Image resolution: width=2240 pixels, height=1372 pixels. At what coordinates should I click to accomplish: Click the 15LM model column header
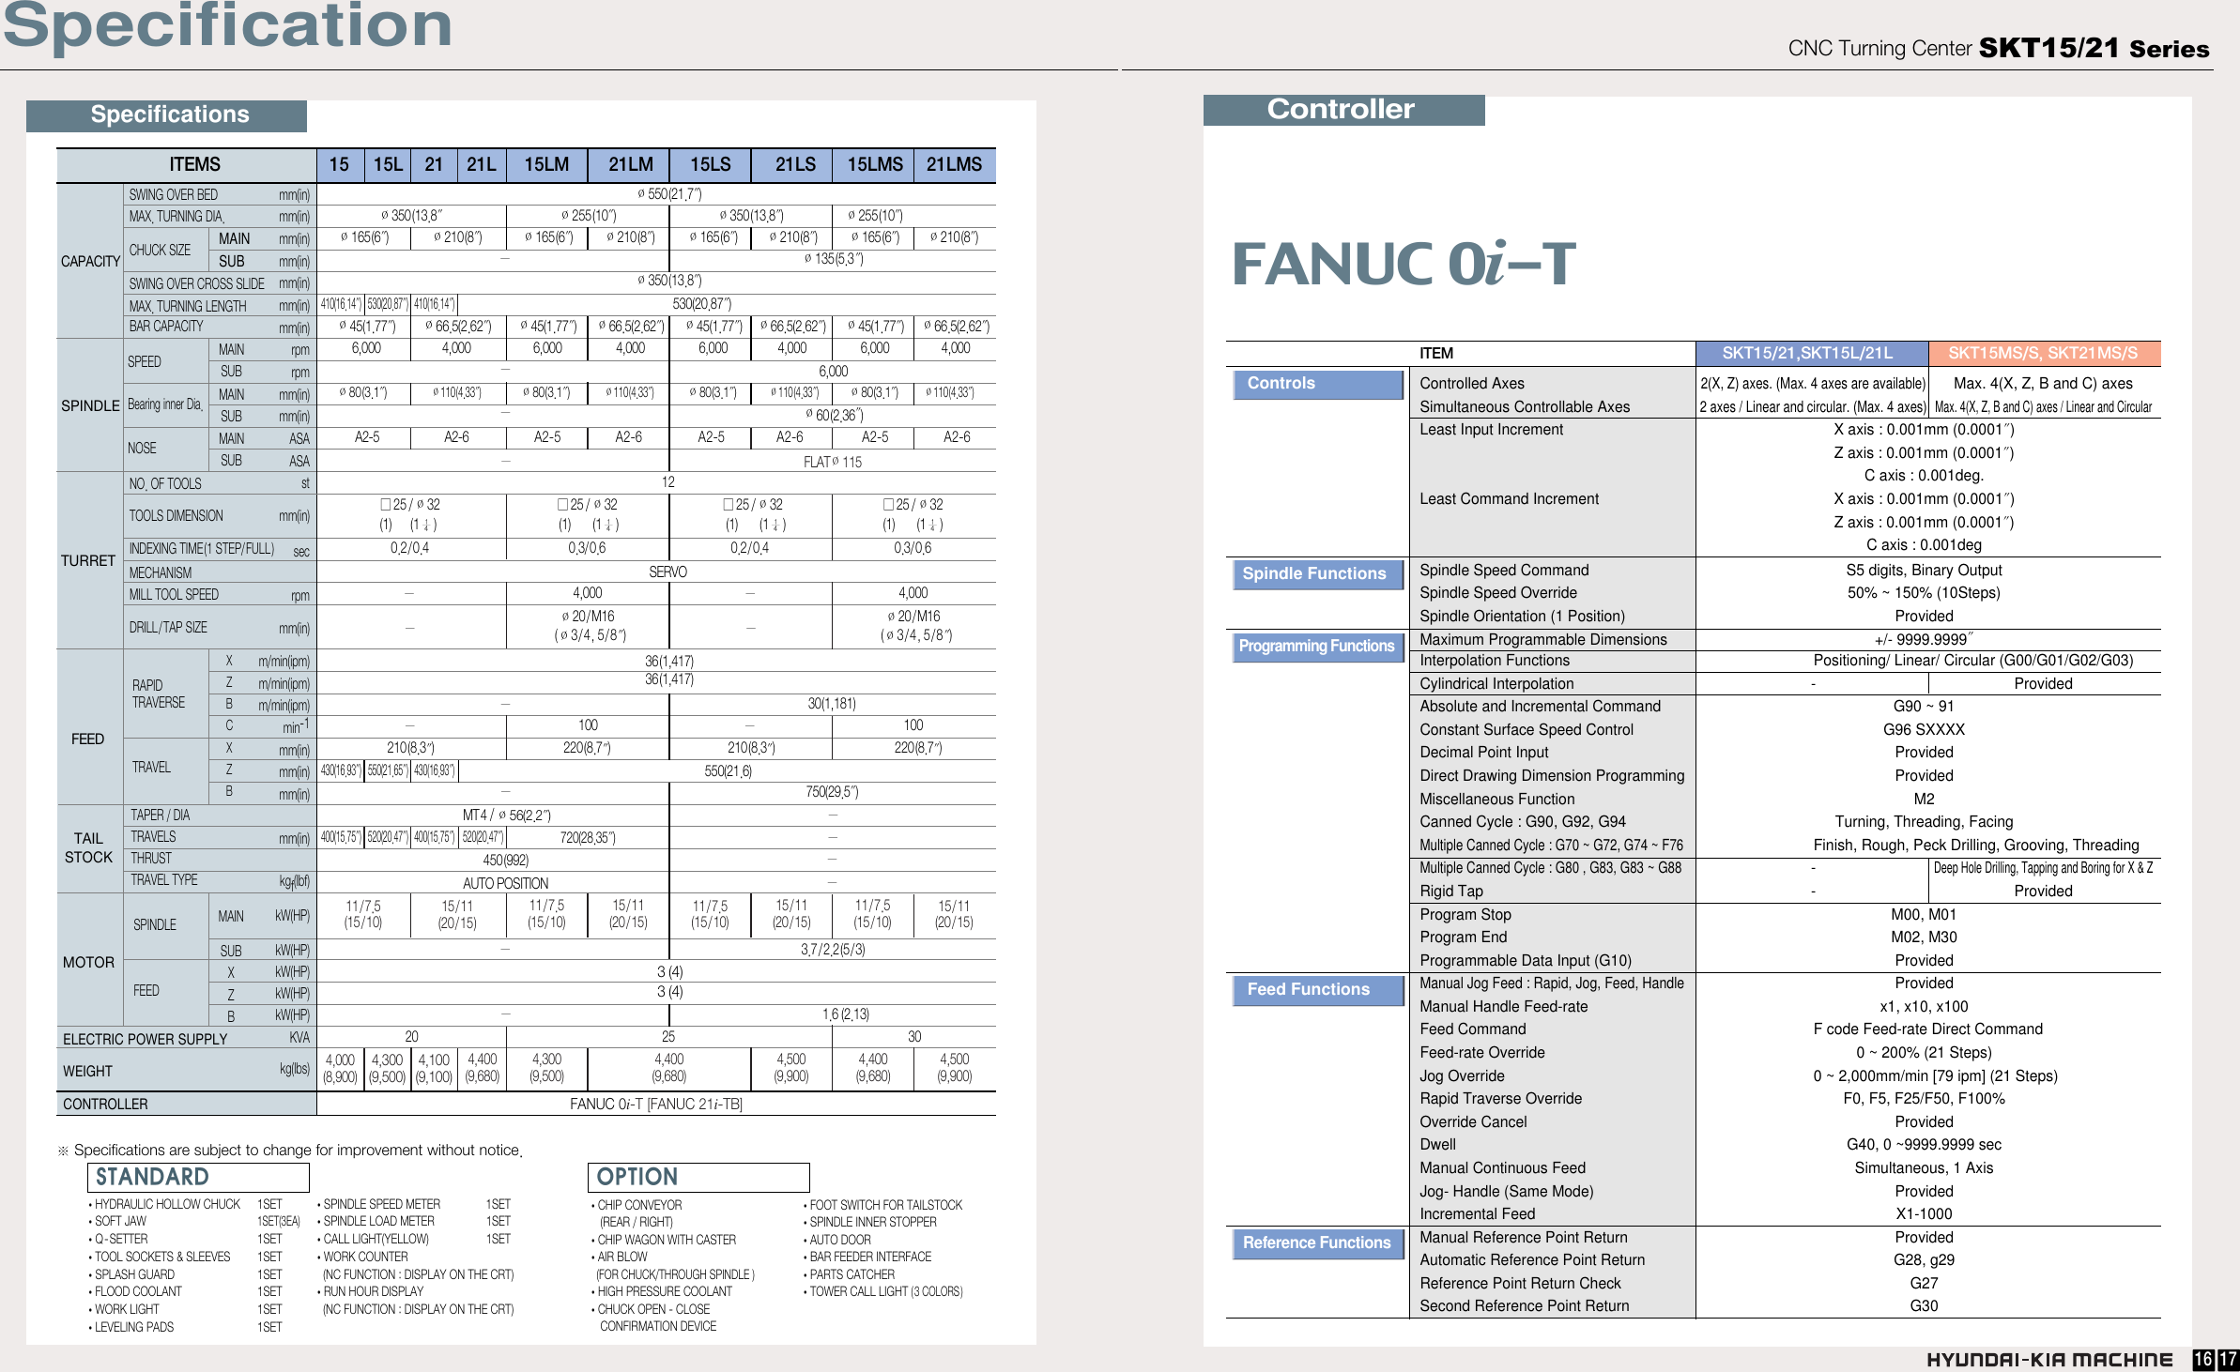546,164
